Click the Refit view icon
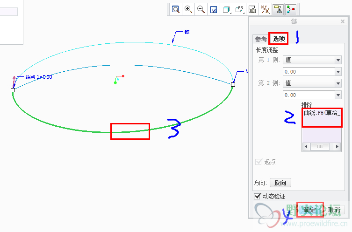The width and height of the screenshot is (352, 232). [176, 10]
